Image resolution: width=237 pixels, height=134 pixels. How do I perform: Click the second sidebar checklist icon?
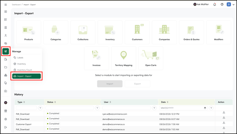pyautogui.click(x=6, y=19)
